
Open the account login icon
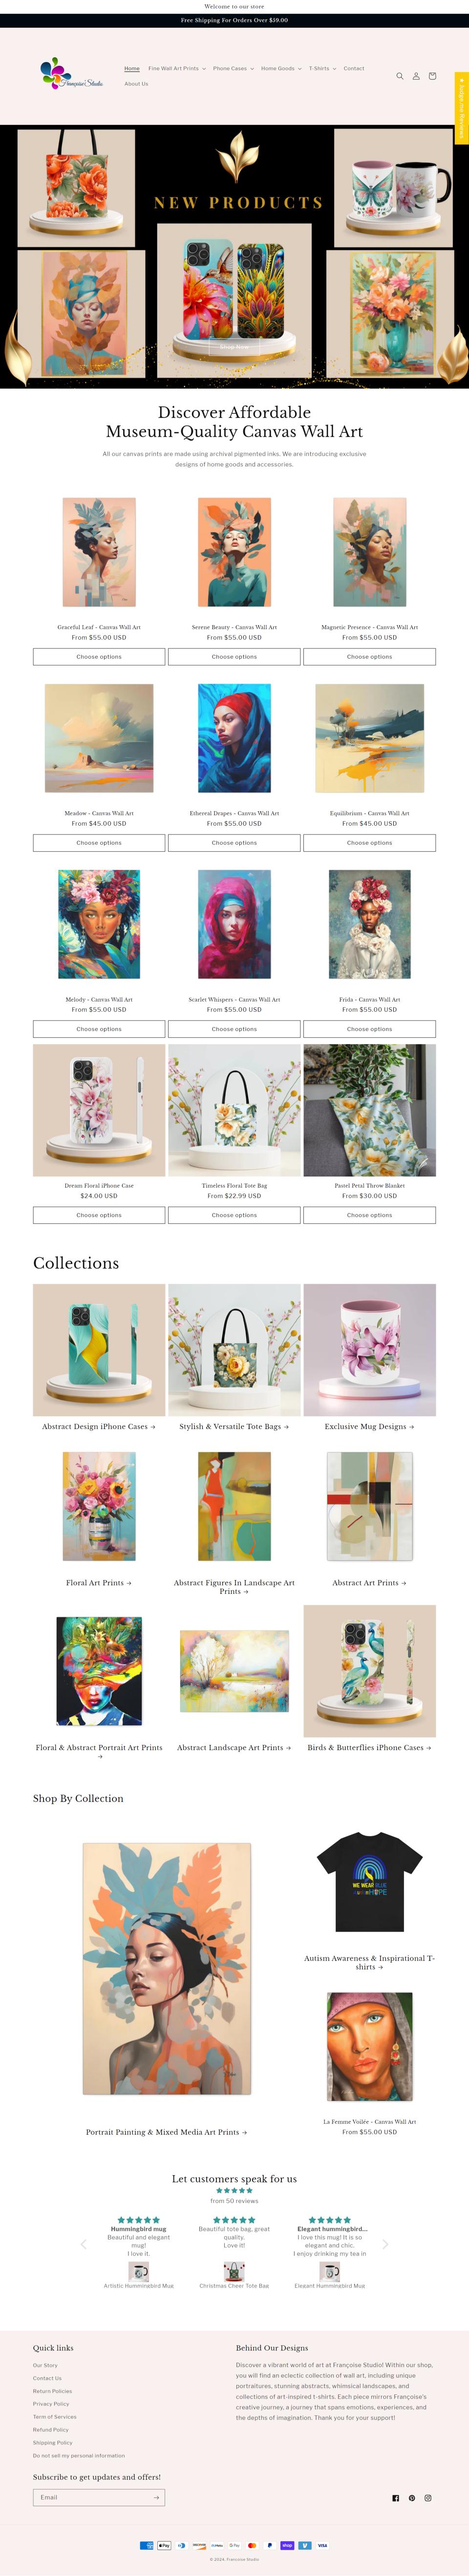[416, 76]
